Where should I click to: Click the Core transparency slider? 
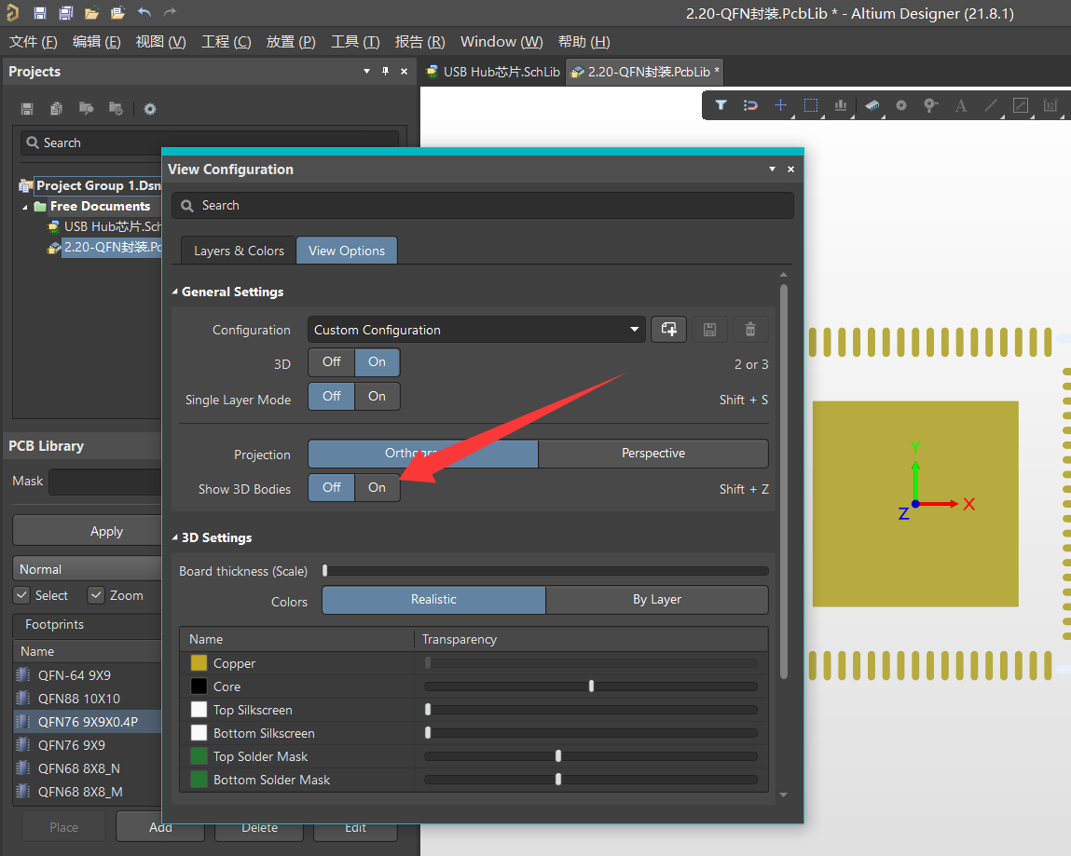(x=591, y=686)
